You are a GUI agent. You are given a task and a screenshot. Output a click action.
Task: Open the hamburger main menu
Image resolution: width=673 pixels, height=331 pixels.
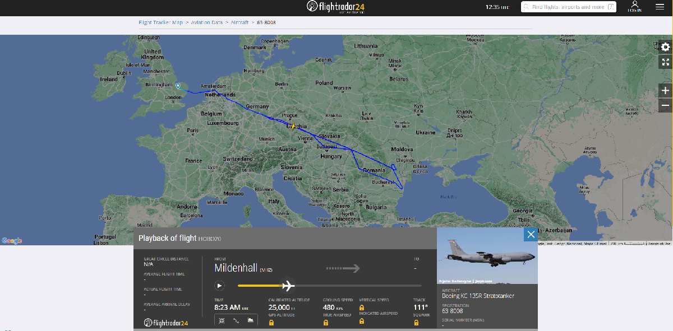pyautogui.click(x=660, y=7)
